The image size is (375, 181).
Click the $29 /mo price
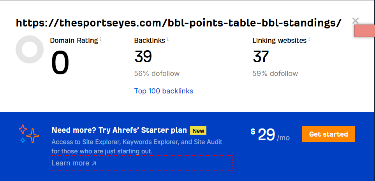(x=270, y=135)
